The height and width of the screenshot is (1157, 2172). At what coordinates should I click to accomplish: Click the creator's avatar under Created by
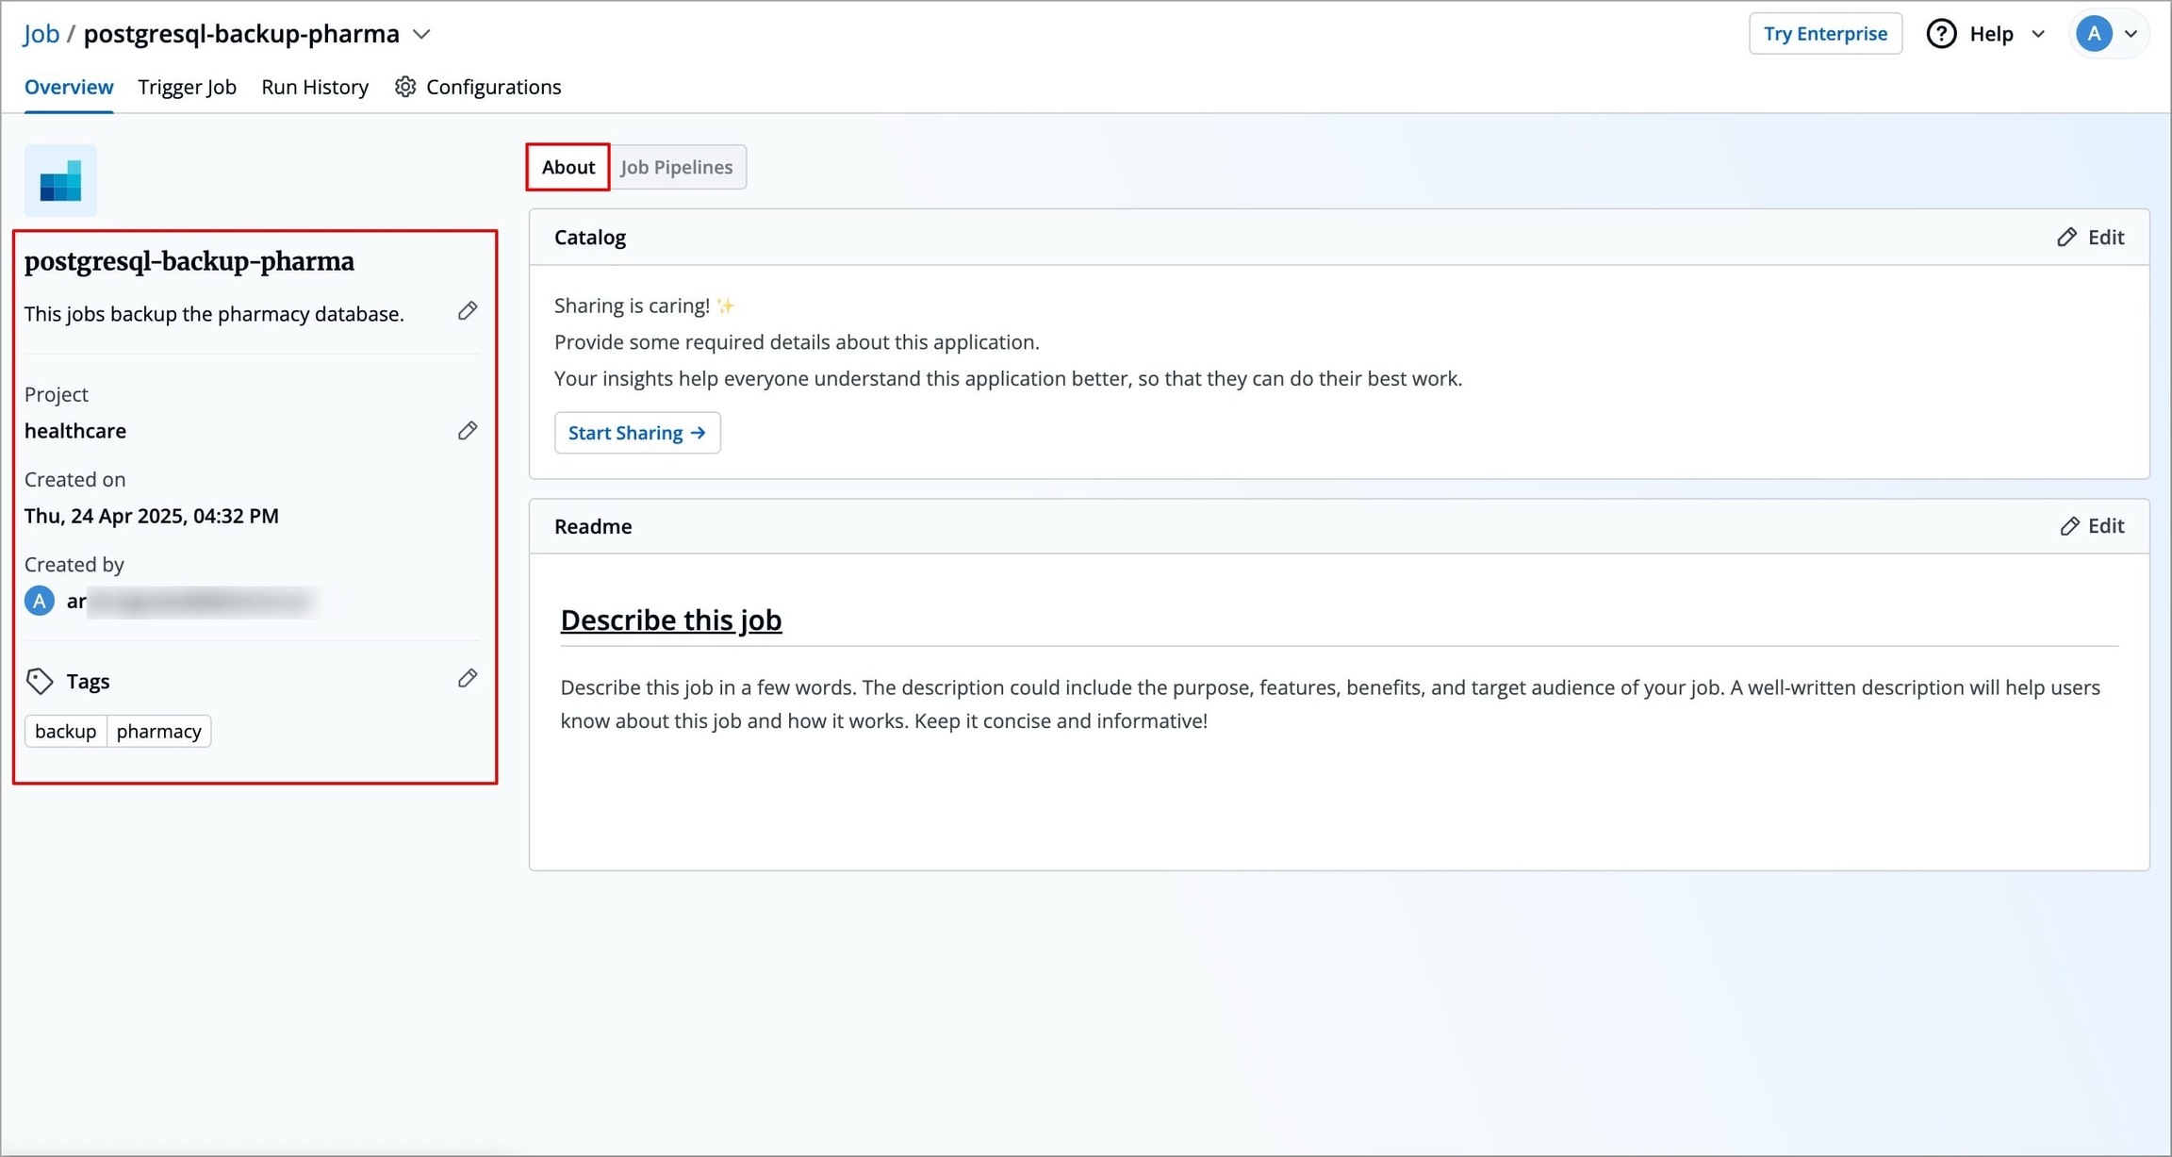(x=40, y=601)
